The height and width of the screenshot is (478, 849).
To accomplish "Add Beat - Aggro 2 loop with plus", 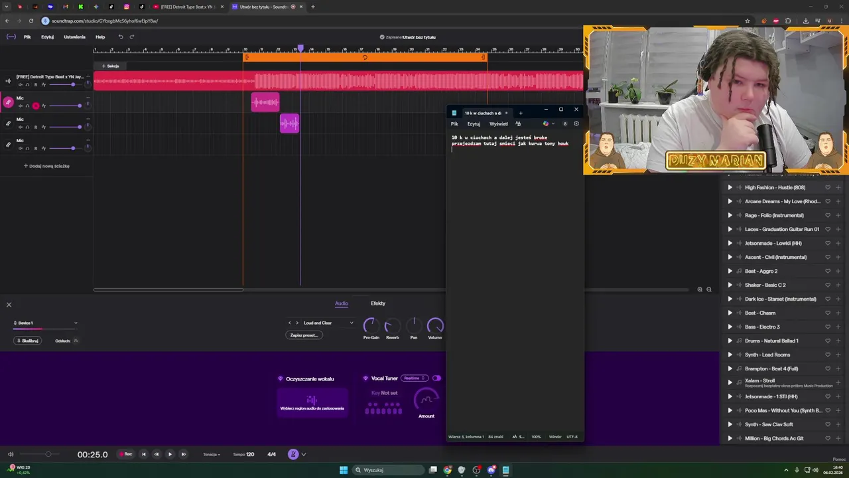I will click(838, 271).
